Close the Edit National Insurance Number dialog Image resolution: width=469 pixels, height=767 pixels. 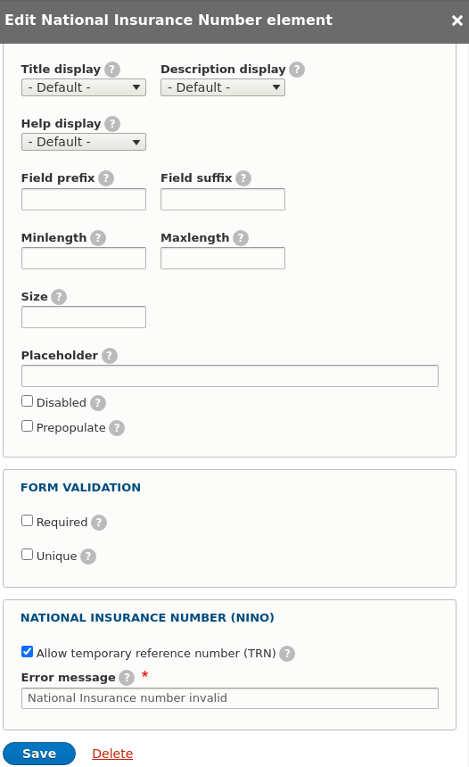(457, 20)
